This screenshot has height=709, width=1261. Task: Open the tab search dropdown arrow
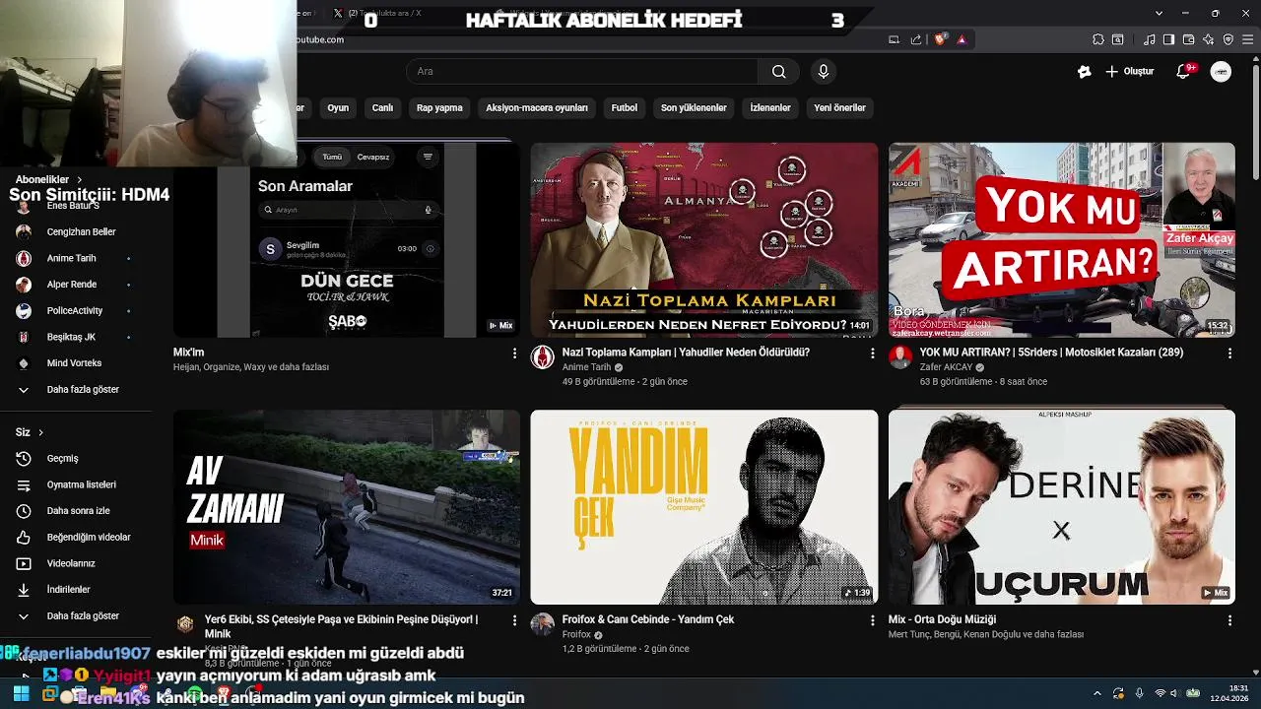[1159, 13]
